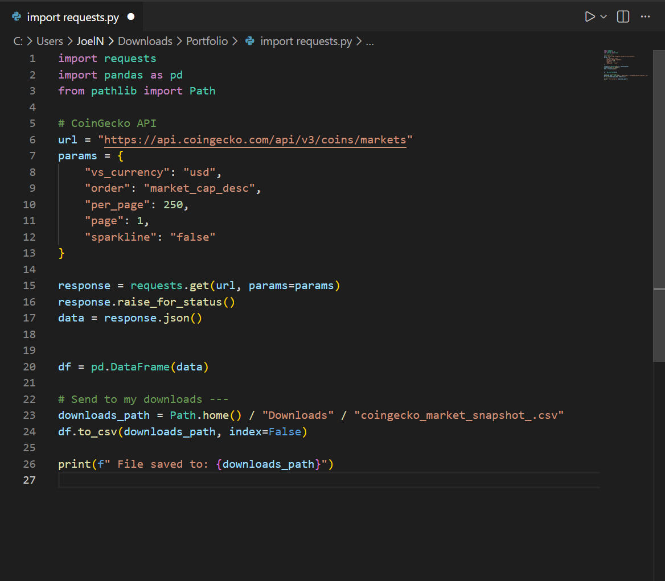This screenshot has width=665, height=581.
Task: Select JoelN in the breadcrumb path
Action: pos(90,41)
